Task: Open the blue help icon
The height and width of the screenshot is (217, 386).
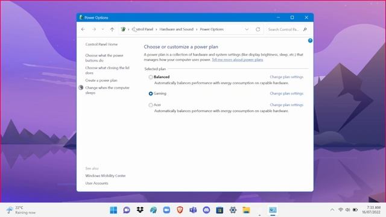Action: pos(310,40)
